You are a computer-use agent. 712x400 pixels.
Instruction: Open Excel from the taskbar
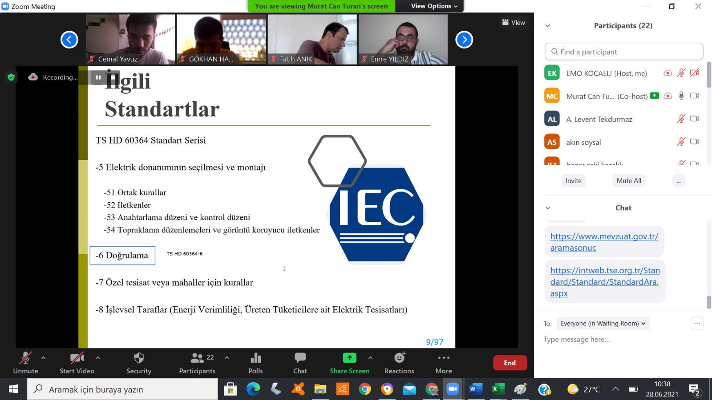[x=498, y=389]
